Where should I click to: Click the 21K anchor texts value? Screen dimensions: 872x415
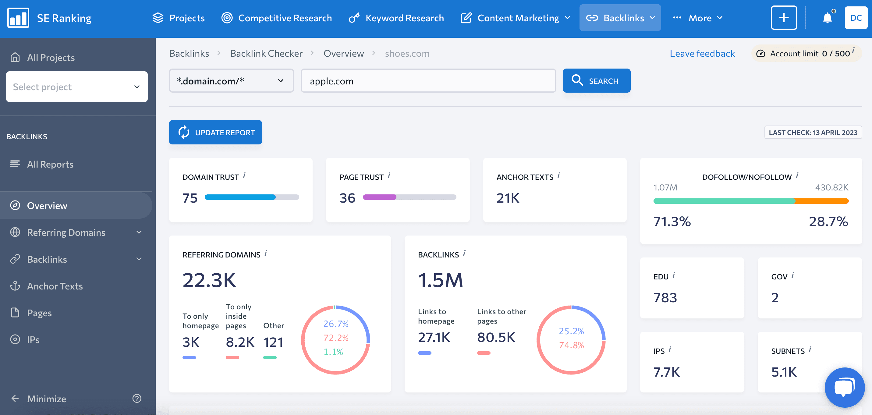coord(508,198)
